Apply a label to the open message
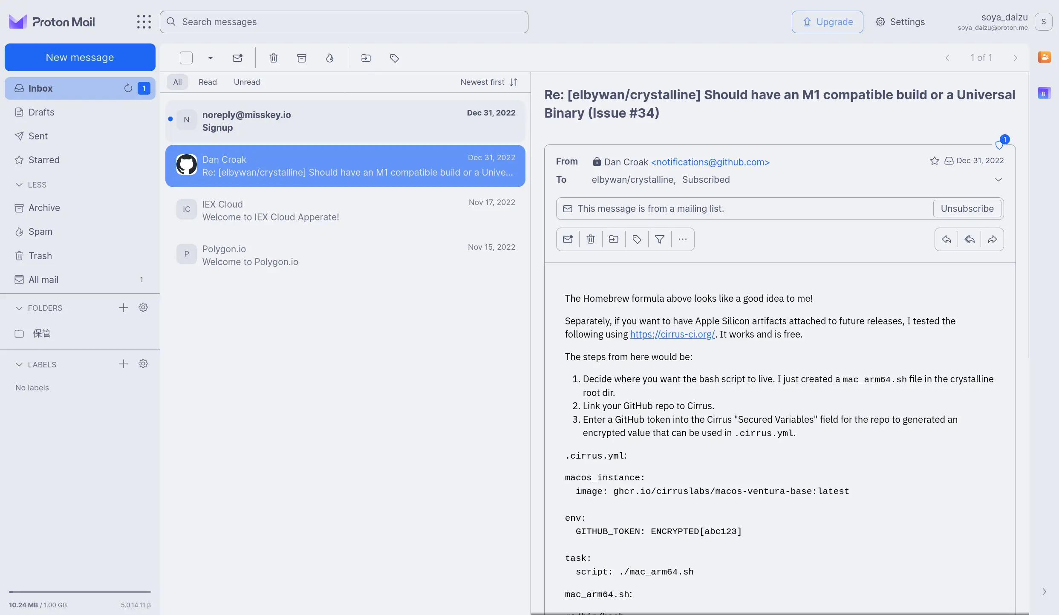Viewport: 1059px width, 615px height. tap(637, 239)
